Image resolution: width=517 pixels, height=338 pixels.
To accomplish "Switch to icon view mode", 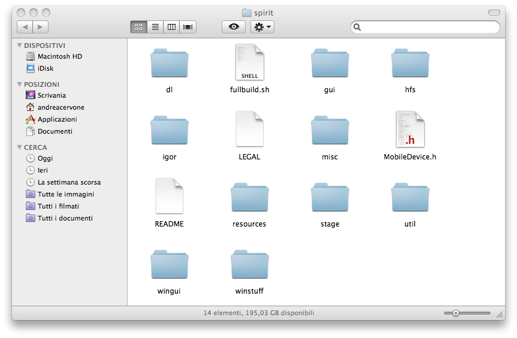I will (138, 27).
